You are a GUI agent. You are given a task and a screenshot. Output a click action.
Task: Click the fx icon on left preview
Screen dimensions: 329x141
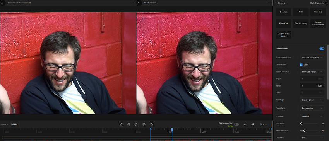point(2,3)
